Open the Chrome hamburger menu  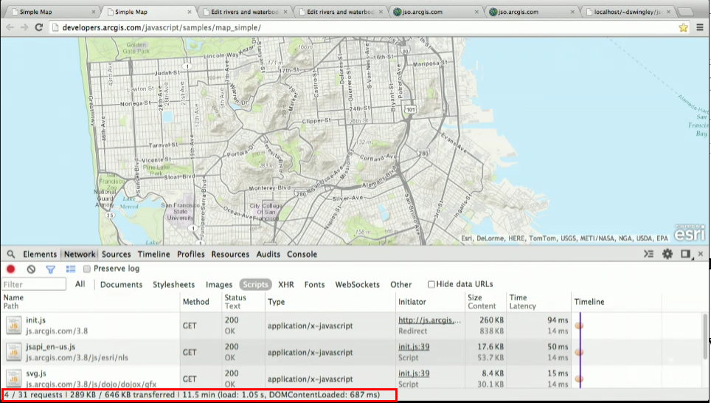[x=700, y=28]
